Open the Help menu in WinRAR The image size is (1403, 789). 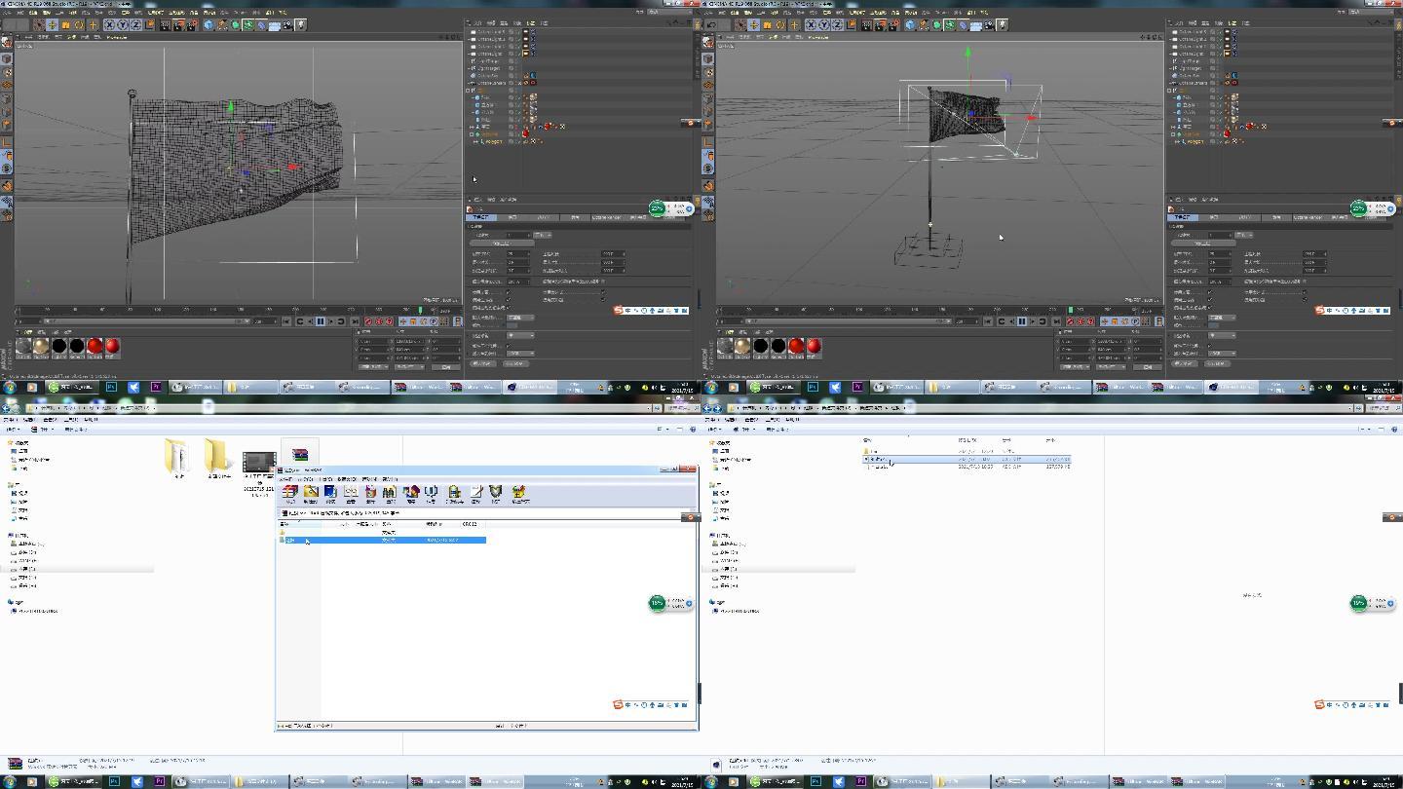[x=390, y=479]
